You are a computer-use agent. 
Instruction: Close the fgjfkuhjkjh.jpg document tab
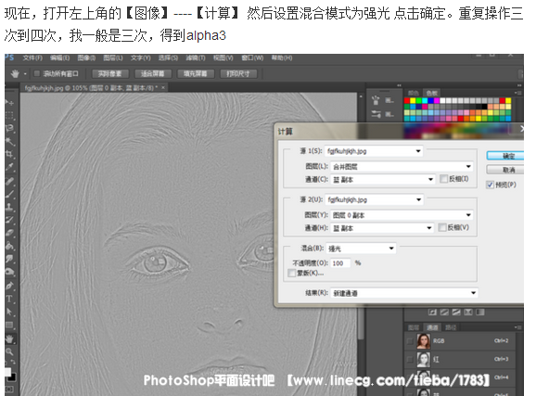coord(163,88)
